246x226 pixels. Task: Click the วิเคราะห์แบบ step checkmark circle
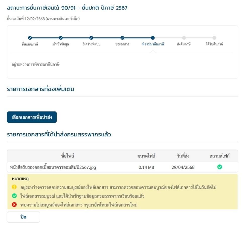[91, 38]
